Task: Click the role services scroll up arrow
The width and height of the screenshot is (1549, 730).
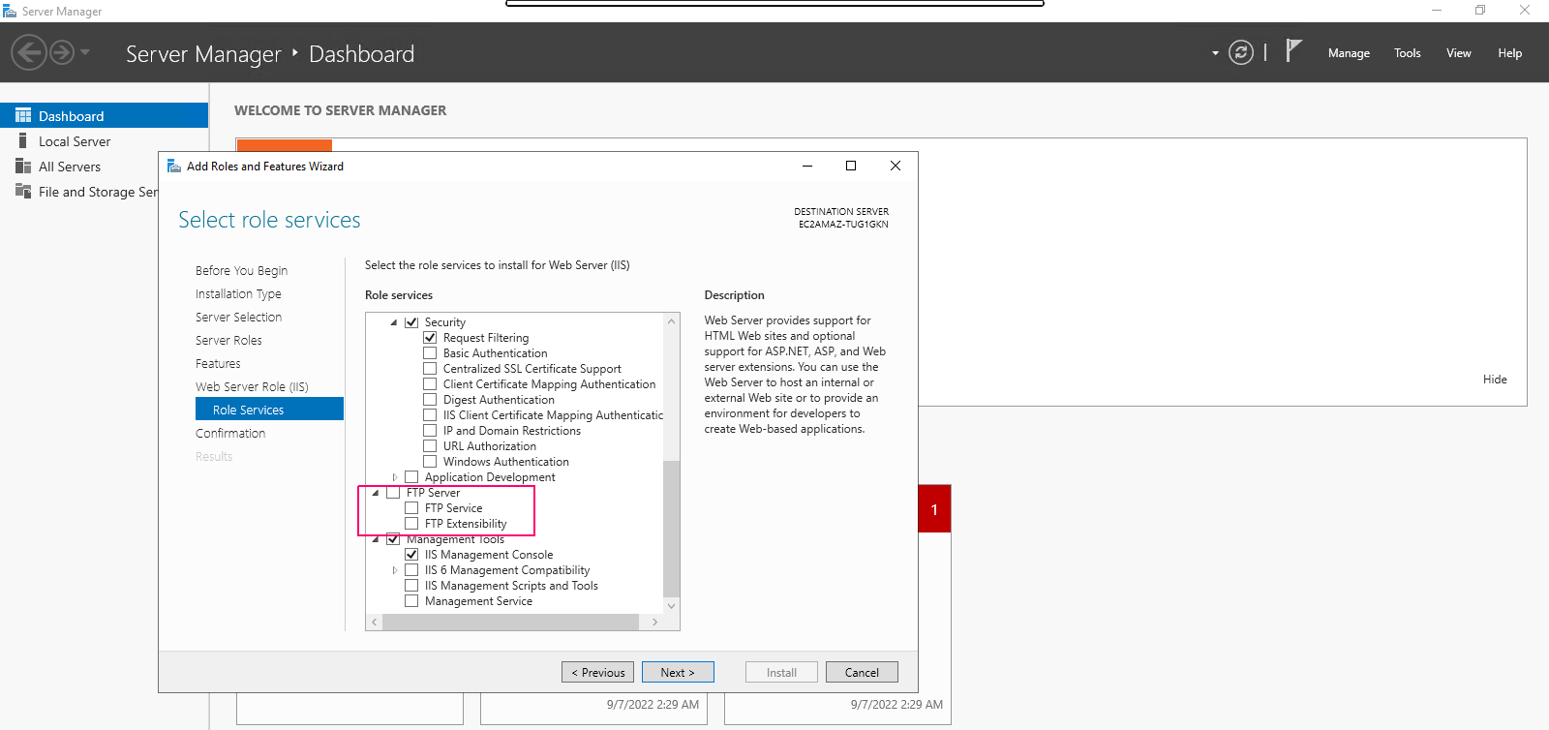Action: click(x=672, y=321)
